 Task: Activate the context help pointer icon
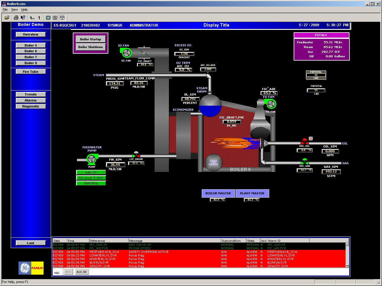point(23,18)
